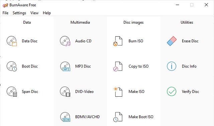Close the BurnAware Free window
This screenshot has height=126, width=214.
tap(206, 5)
